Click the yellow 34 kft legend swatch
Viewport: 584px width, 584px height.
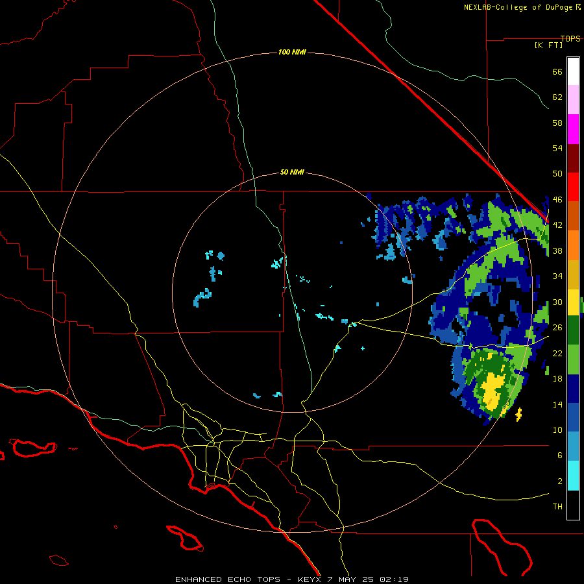[x=573, y=302]
